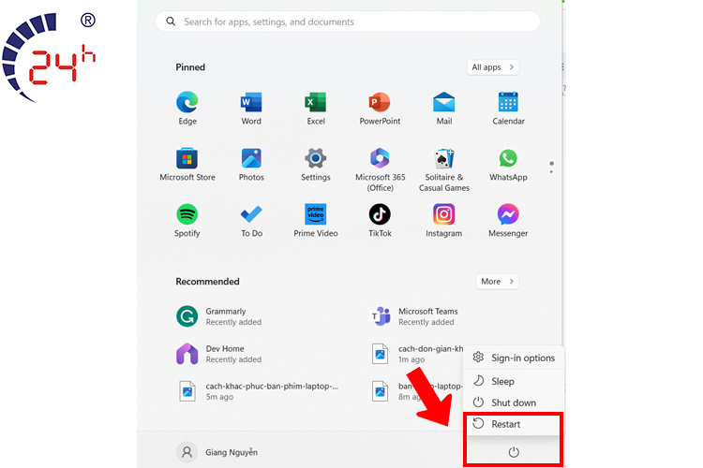Open WhatsApp from pinned apps
Image resolution: width=703 pixels, height=468 pixels.
(x=508, y=164)
